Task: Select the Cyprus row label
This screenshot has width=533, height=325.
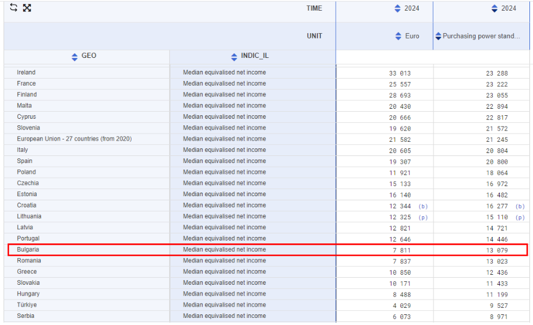Action: coord(26,116)
